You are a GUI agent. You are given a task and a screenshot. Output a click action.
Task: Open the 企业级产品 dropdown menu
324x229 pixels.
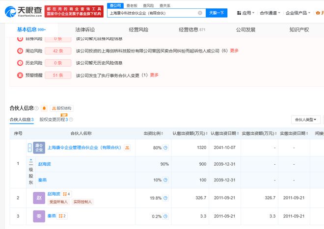[x=298, y=13]
